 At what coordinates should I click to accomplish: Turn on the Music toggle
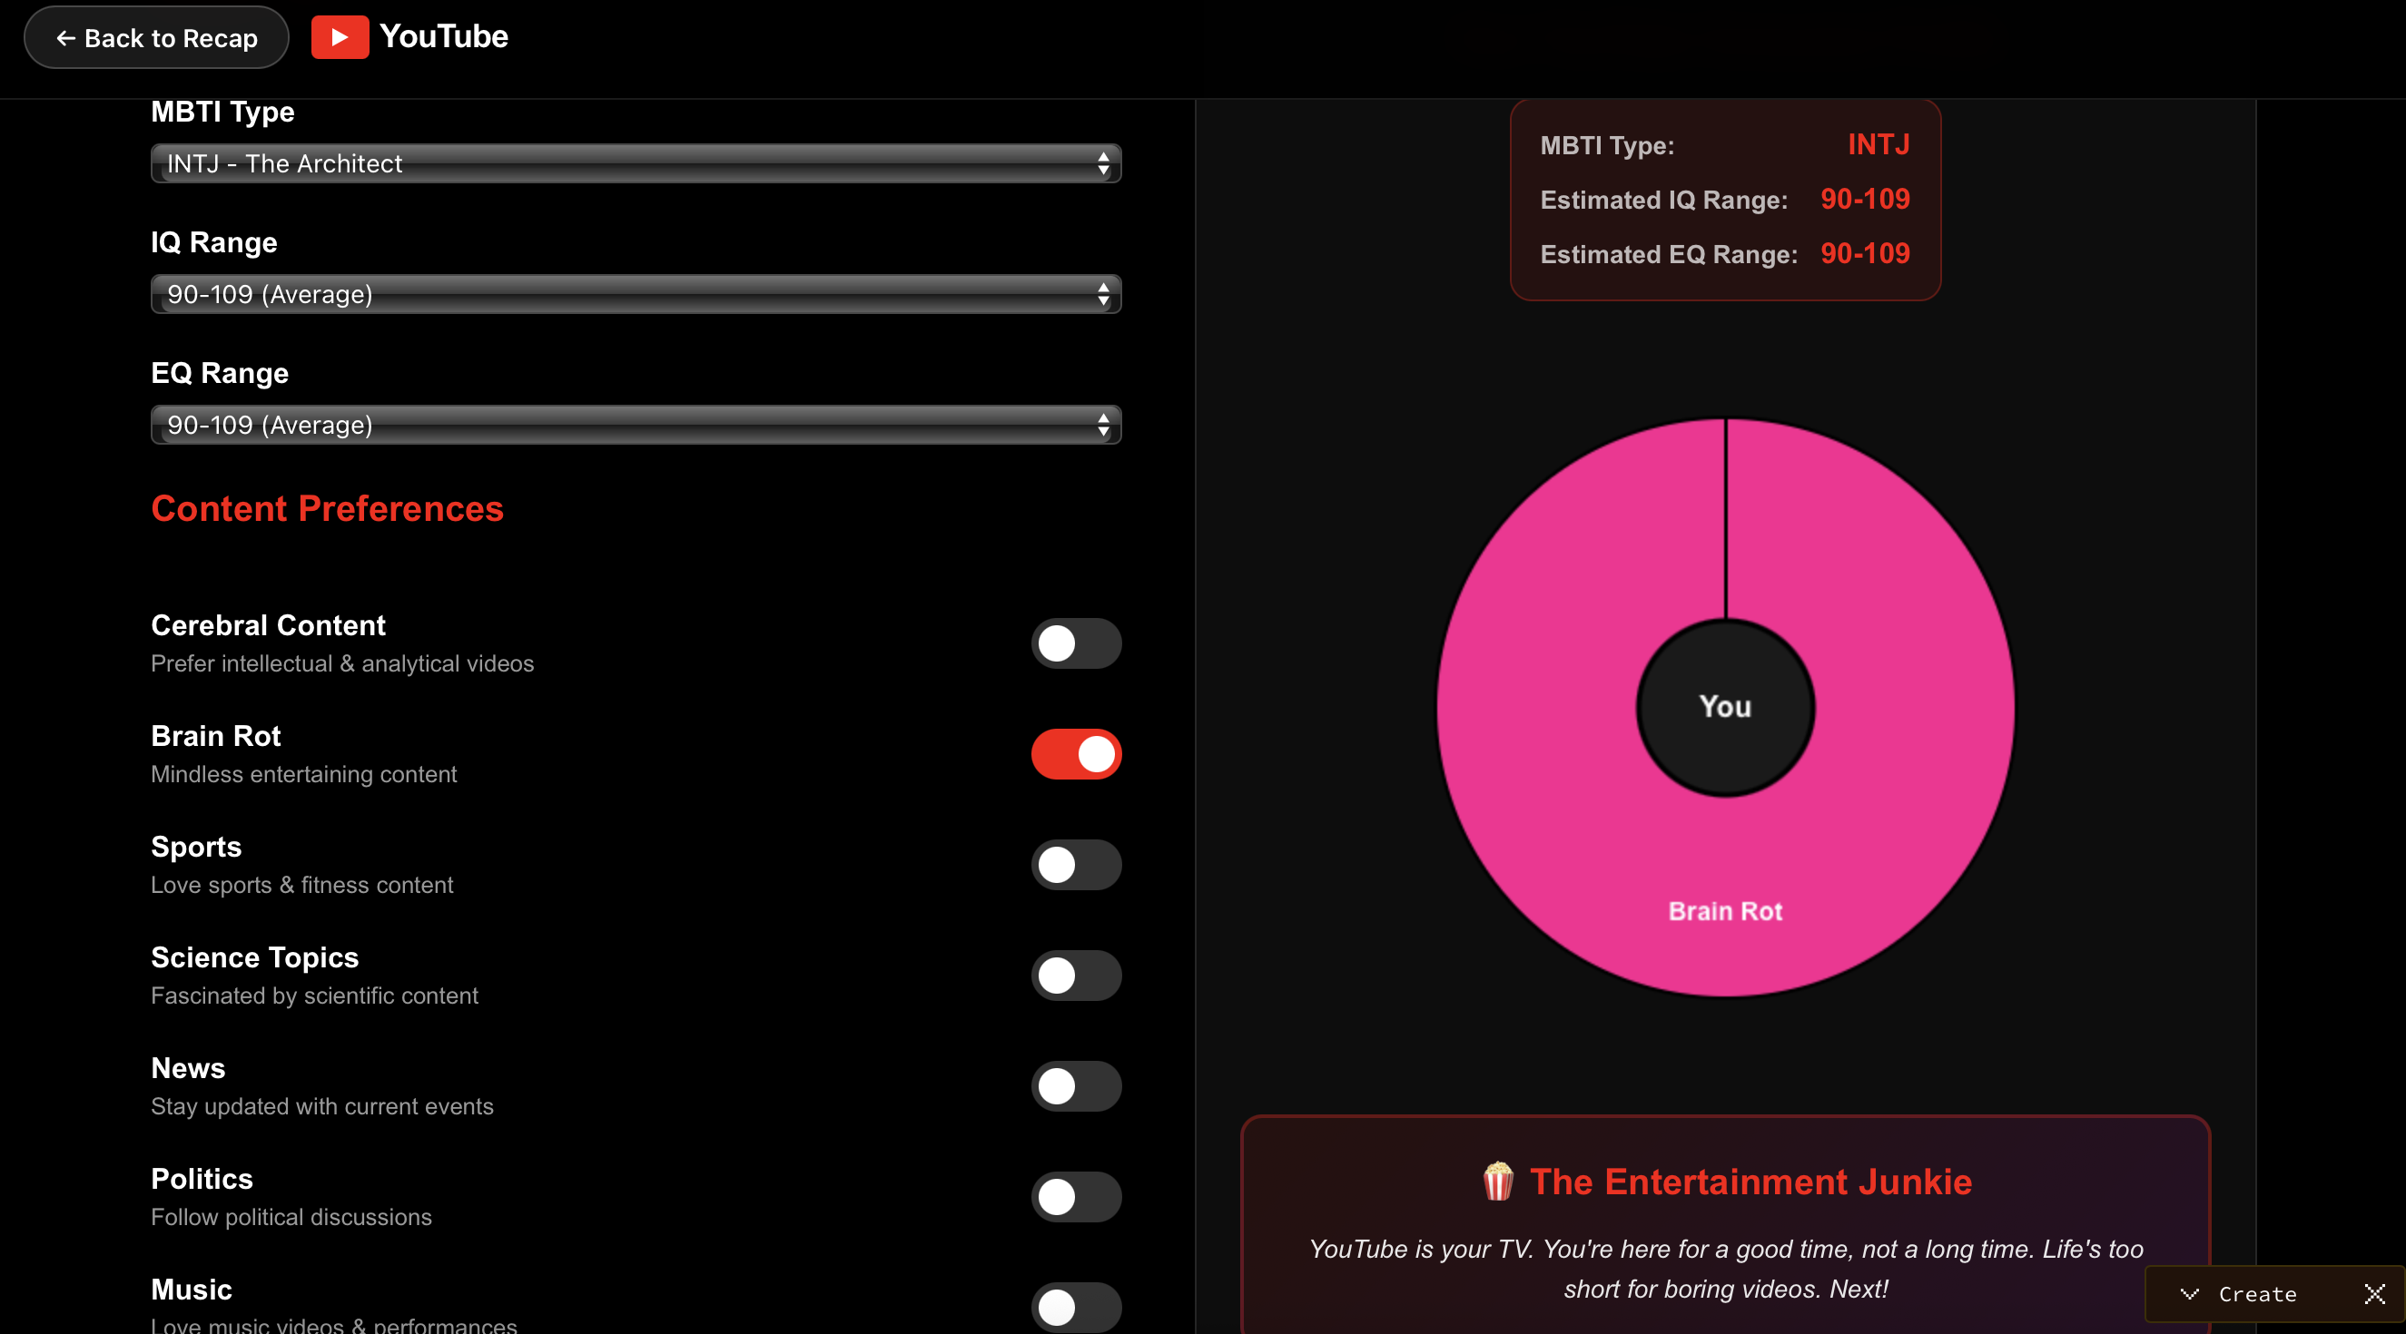(1076, 1307)
